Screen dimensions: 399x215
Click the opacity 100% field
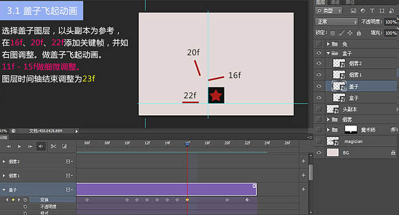pyautogui.click(x=391, y=22)
